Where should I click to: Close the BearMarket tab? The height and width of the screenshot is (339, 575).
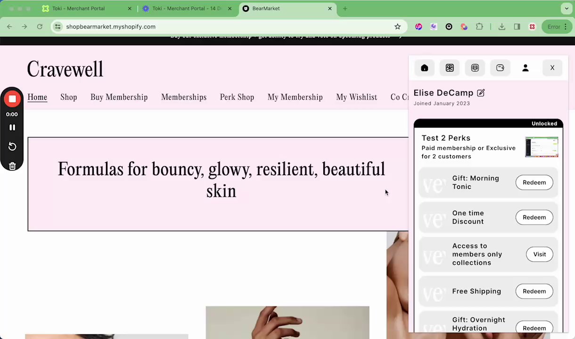point(330,8)
